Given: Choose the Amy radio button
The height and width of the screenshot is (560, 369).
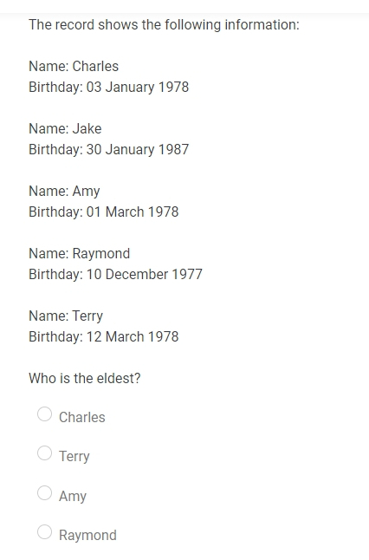Looking at the screenshot, I should (x=44, y=492).
